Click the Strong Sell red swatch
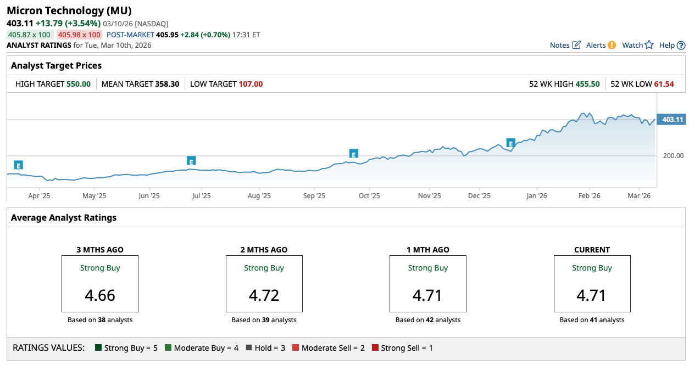The height and width of the screenshot is (365, 689). (x=375, y=348)
